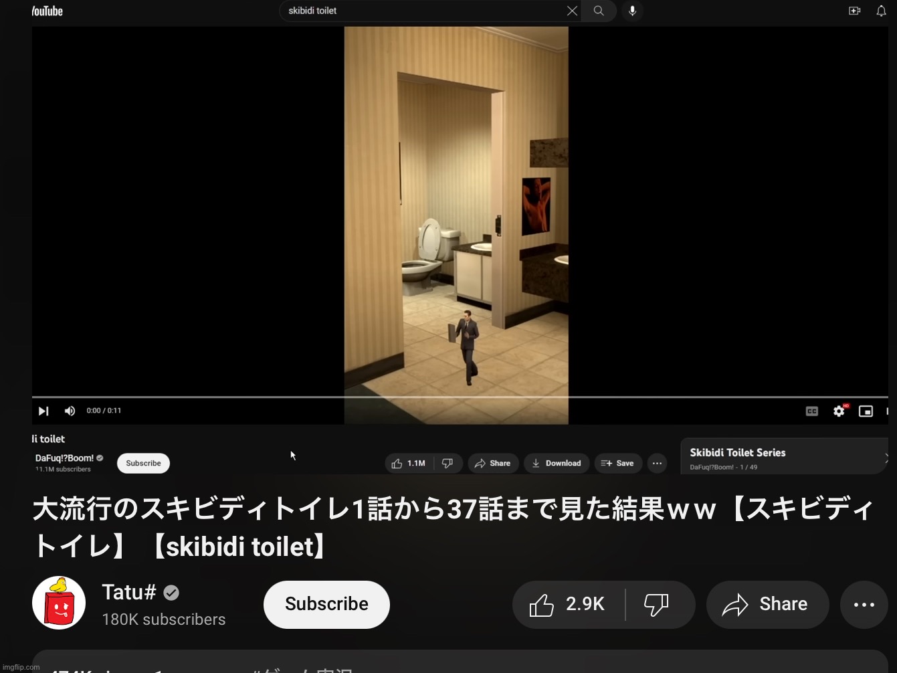Image resolution: width=897 pixels, height=673 pixels.
Task: Click the small Download button
Action: [557, 463]
